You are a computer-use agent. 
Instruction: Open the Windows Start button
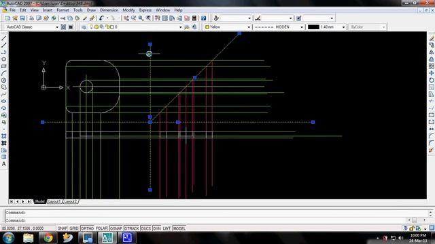[8, 238]
